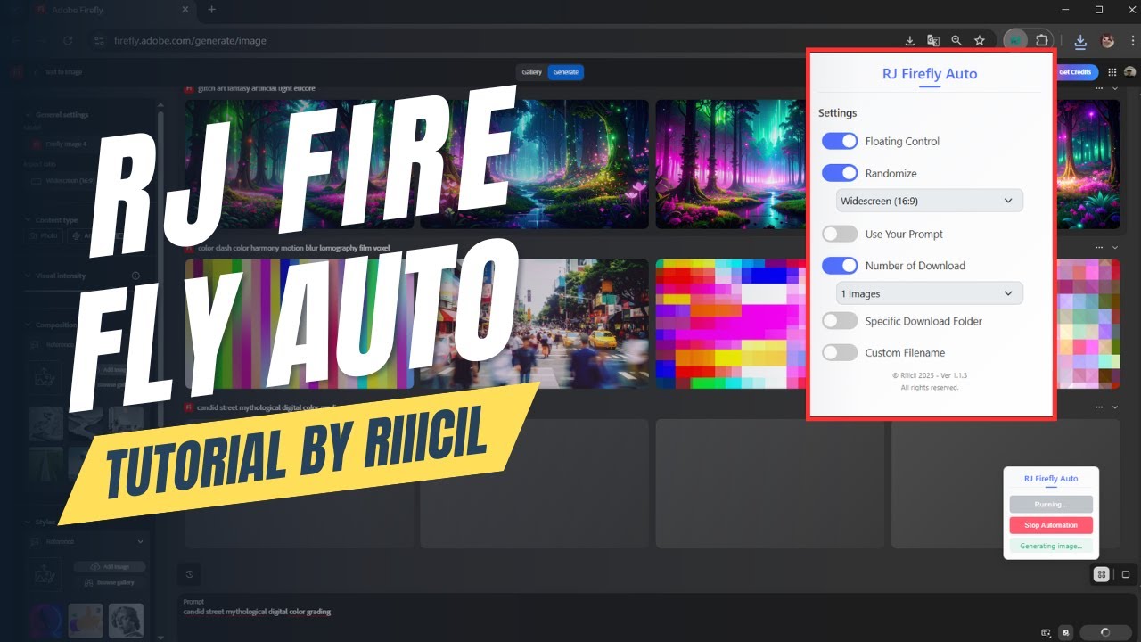Click the zoom magnifier icon in address bar
Viewport: 1141px width, 642px height.
(x=956, y=40)
